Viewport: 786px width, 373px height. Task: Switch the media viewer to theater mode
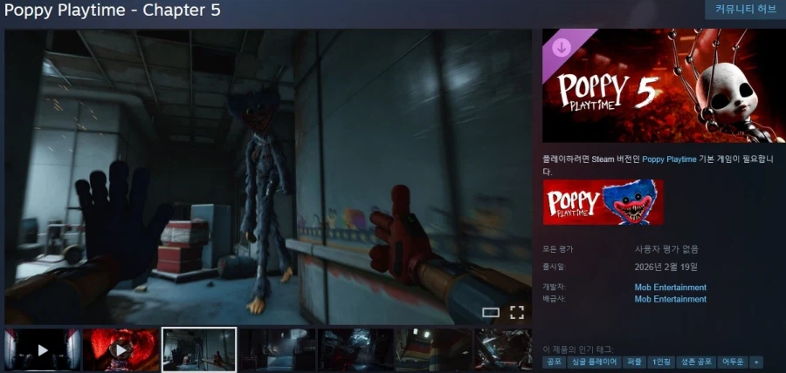[x=491, y=312]
